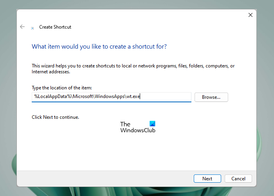Click the 'Click Next to continue.' text

tap(56, 117)
